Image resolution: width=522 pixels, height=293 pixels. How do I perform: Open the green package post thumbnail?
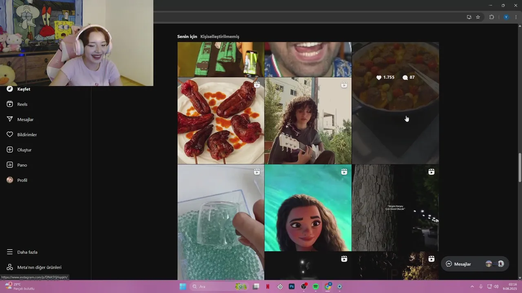[x=221, y=59]
